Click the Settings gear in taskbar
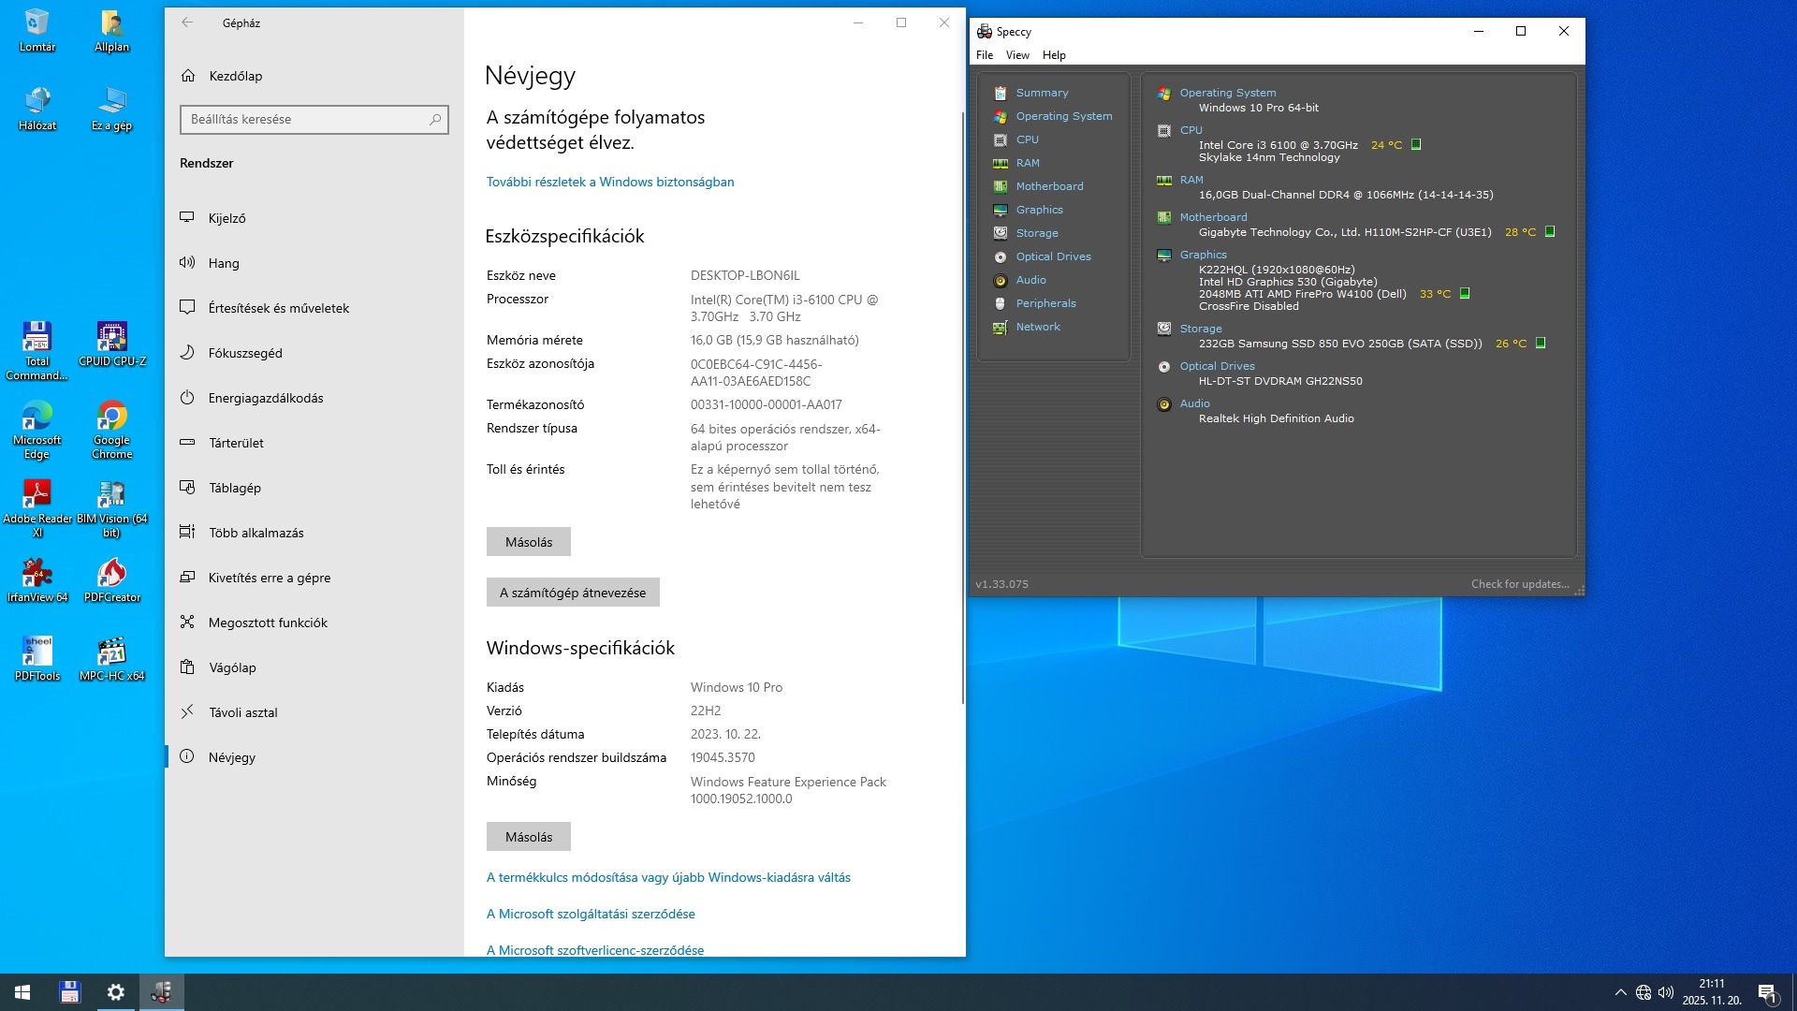 (x=115, y=992)
